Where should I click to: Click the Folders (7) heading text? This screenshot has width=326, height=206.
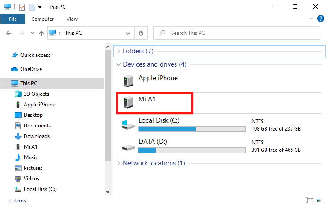pyautogui.click(x=138, y=51)
